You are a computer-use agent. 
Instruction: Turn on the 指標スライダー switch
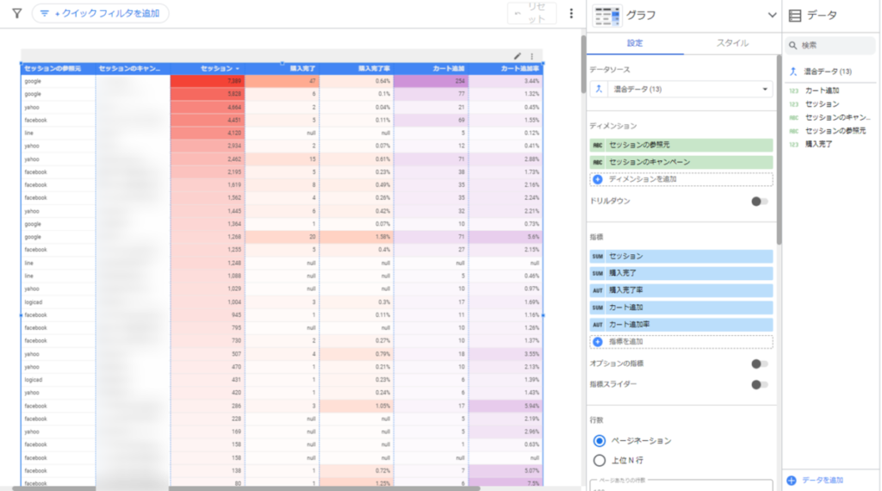(x=759, y=385)
